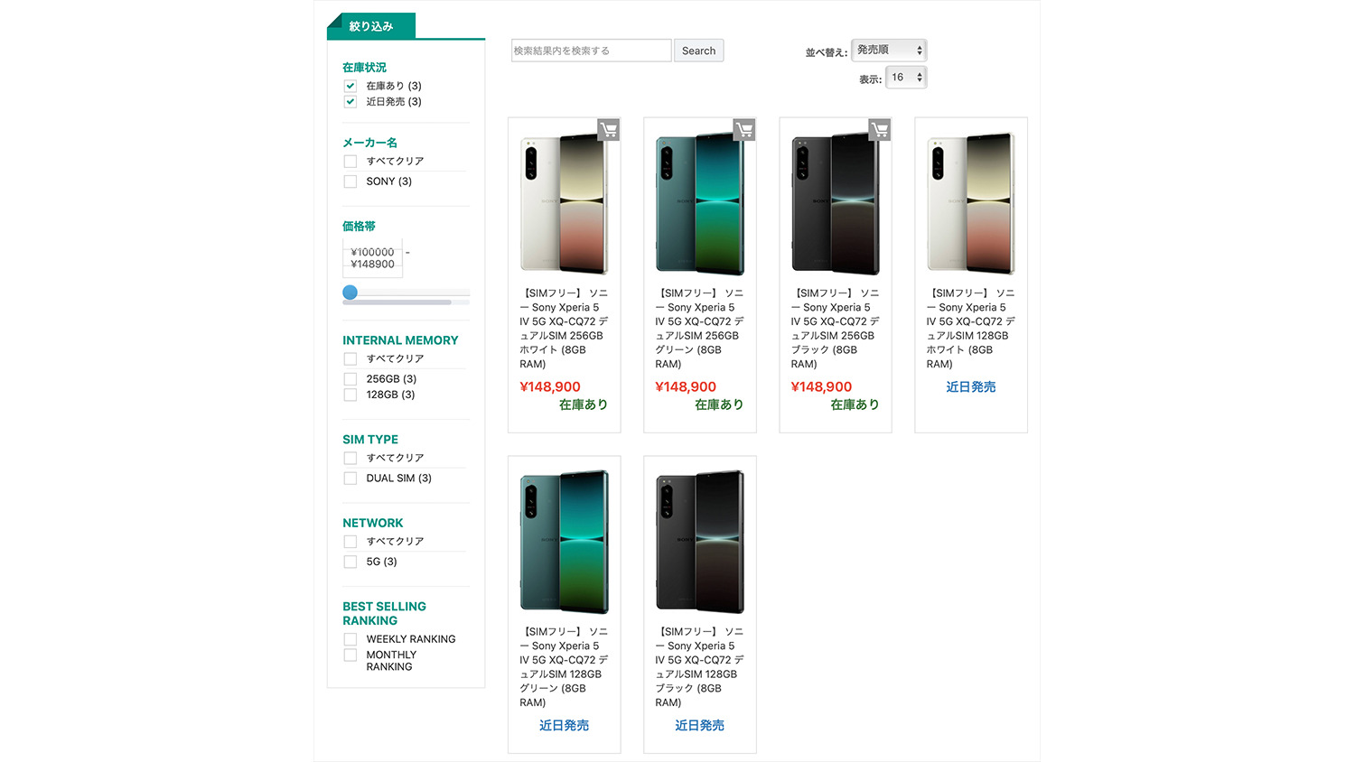Select the 絞り込み filter tab

coord(371,26)
